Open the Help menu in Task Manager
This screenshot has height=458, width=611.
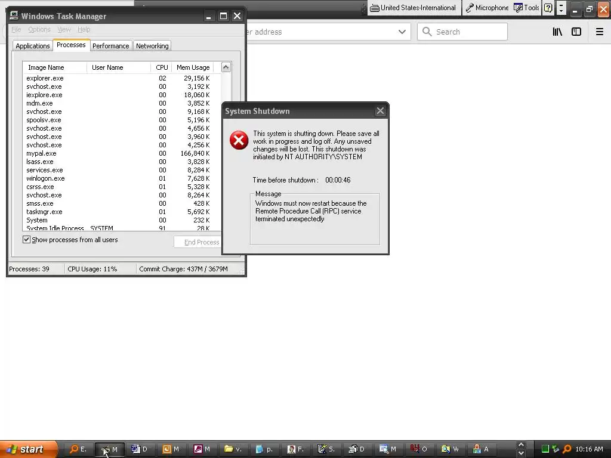(x=84, y=29)
